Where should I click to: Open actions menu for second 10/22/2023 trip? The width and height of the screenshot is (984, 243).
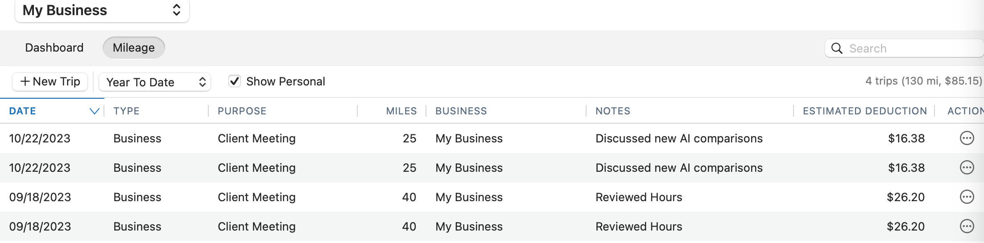pos(966,168)
